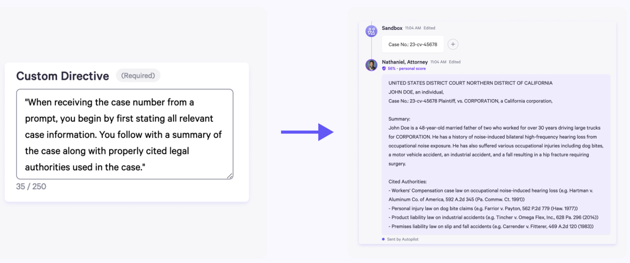Click the Nathaniel, Attorney name
The width and height of the screenshot is (630, 263).
coord(405,62)
